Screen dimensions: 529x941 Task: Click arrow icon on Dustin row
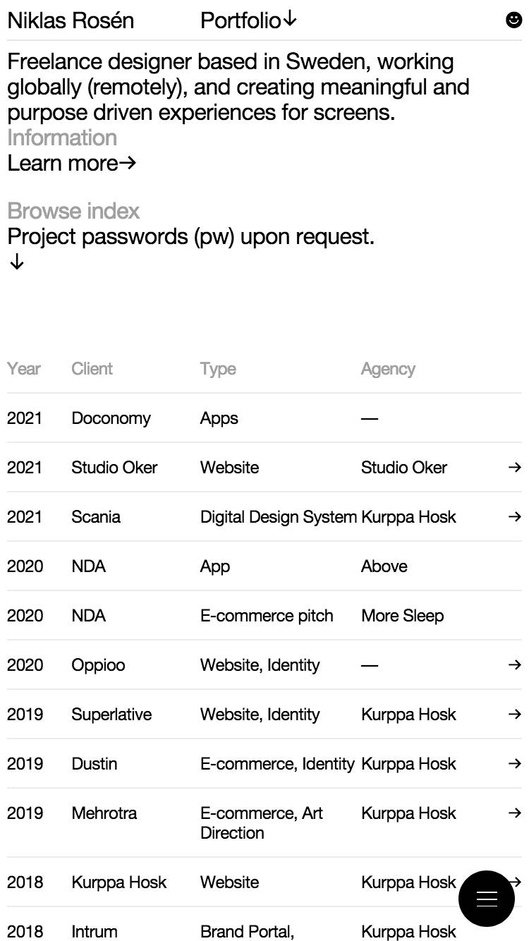coord(515,763)
